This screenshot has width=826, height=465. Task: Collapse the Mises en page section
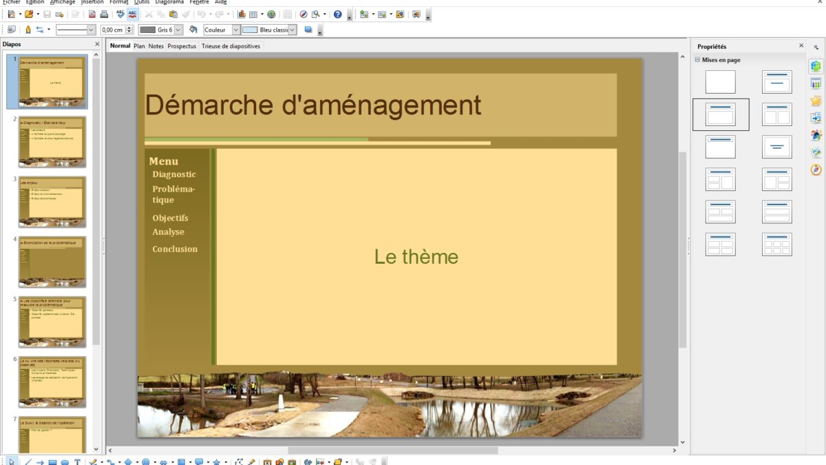697,60
